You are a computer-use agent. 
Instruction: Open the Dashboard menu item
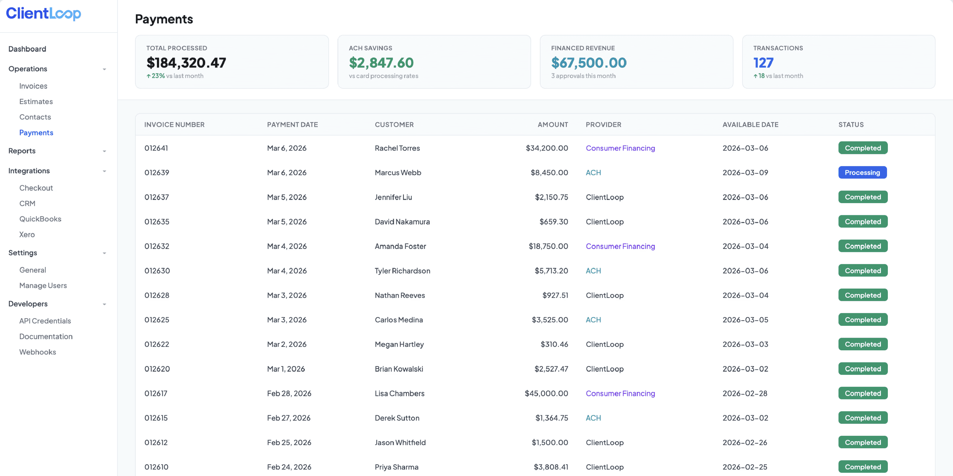point(27,49)
